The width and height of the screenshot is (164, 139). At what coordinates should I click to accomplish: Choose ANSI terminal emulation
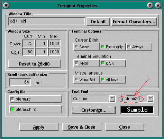coord(86,63)
